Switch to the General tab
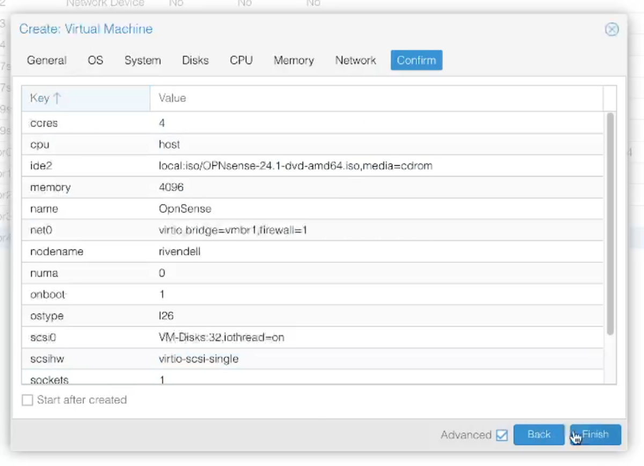The width and height of the screenshot is (644, 466). click(47, 61)
